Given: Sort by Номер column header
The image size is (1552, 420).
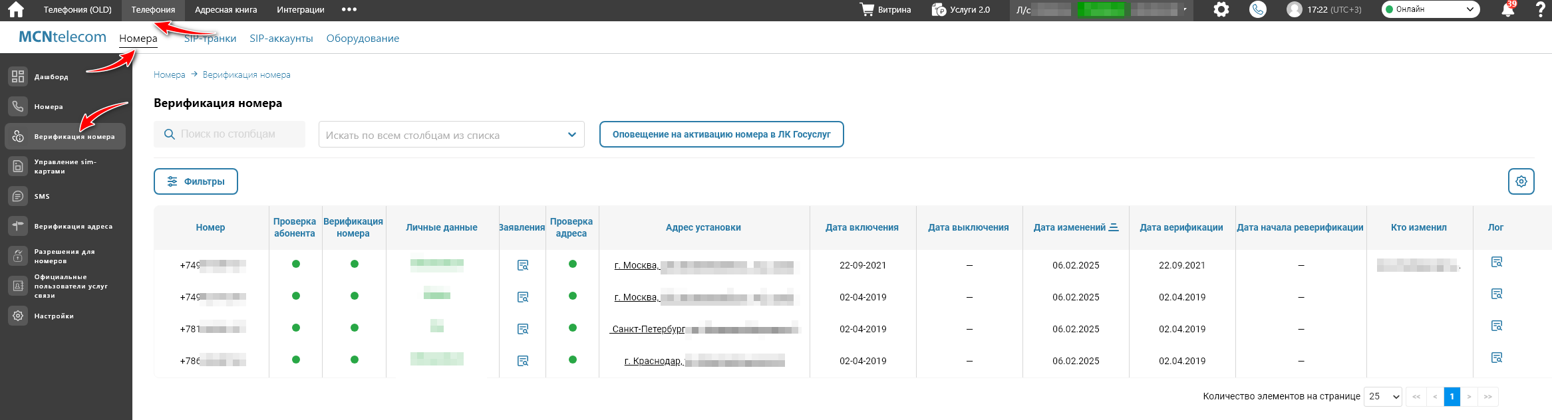Looking at the screenshot, I should coord(210,227).
